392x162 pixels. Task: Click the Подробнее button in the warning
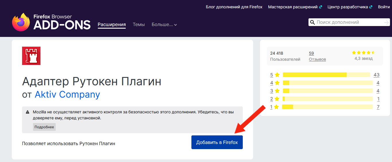point(44,127)
